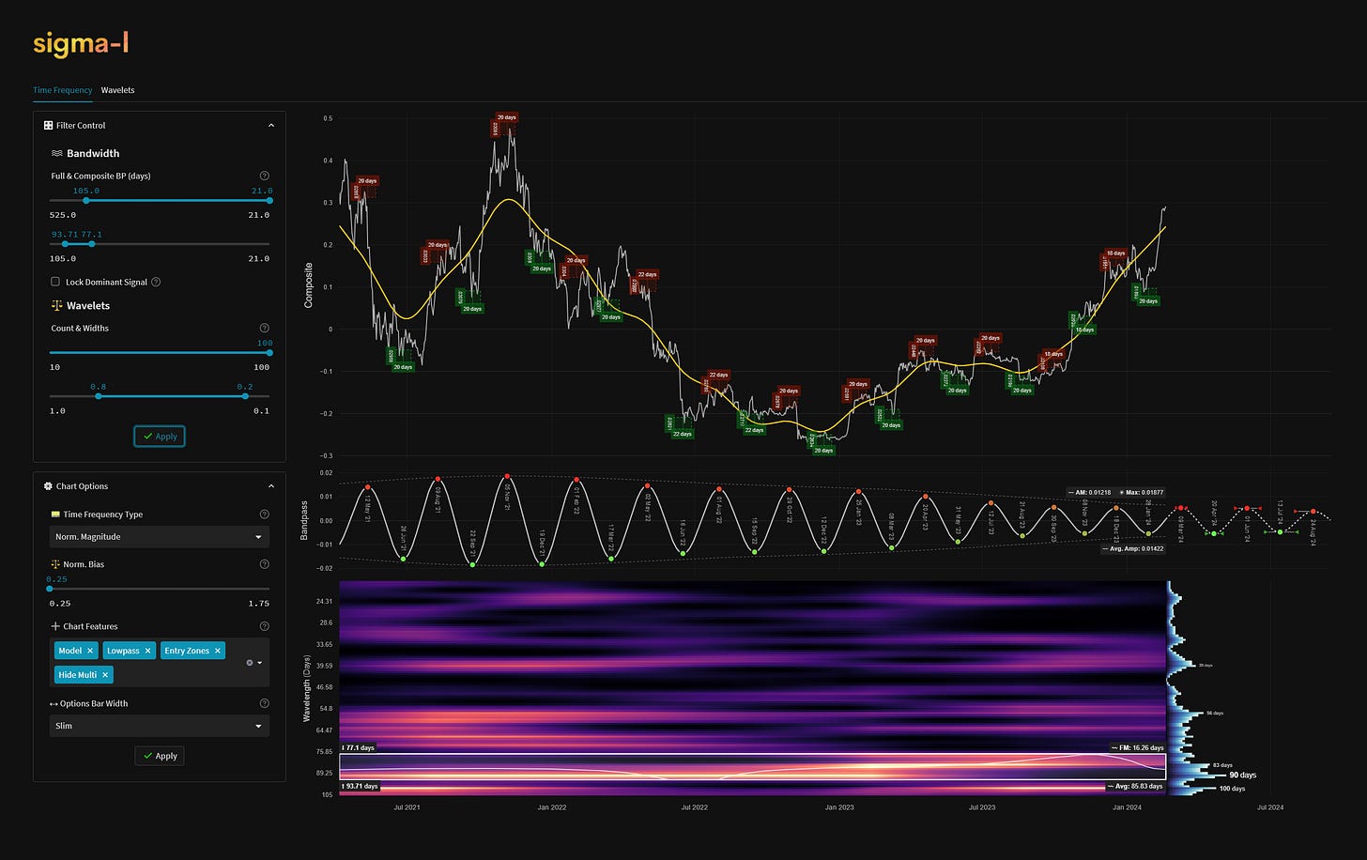This screenshot has width=1367, height=860.
Task: Click the Options Bar Width arrows icon
Action: tap(54, 702)
